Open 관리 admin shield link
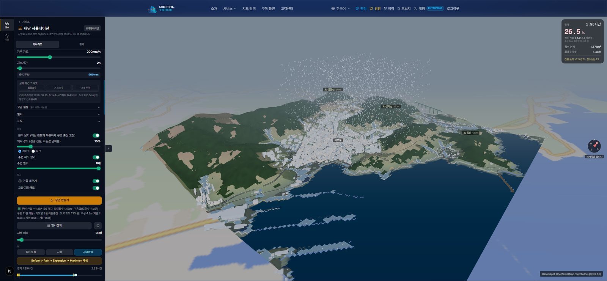 tap(361, 8)
